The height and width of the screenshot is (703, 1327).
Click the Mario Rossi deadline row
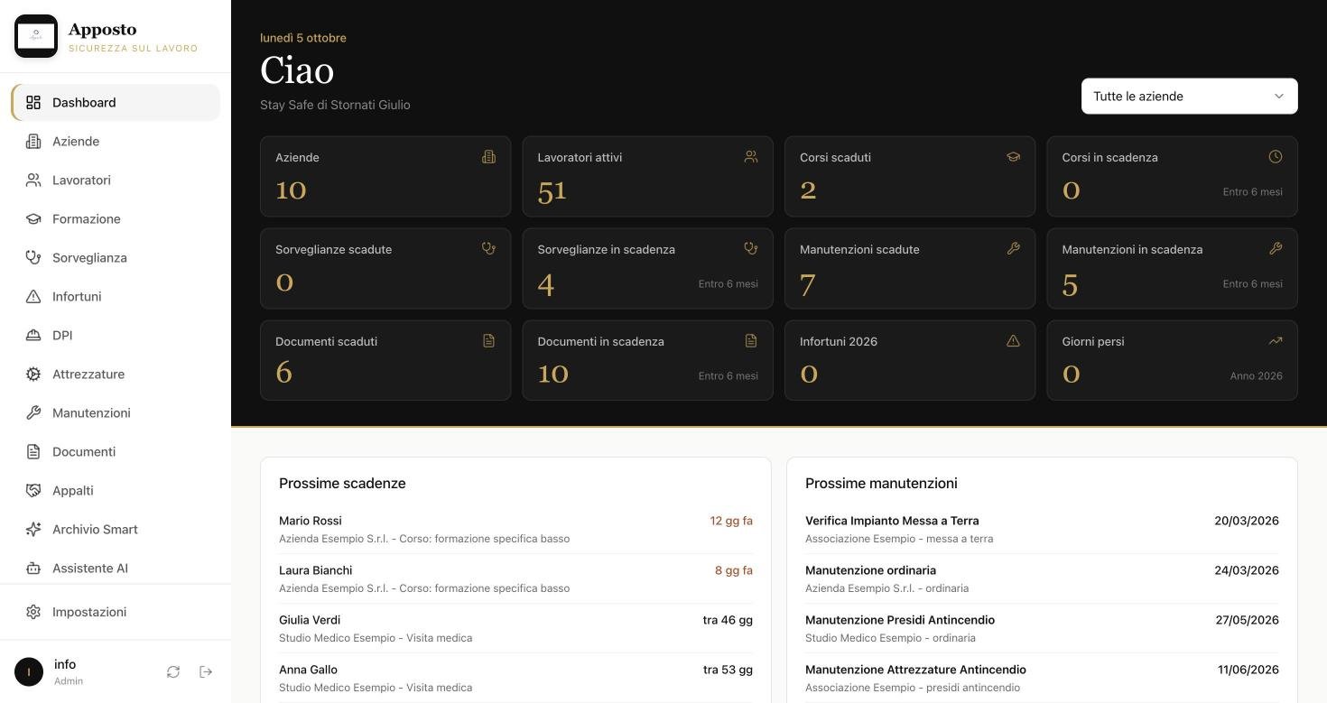pos(515,529)
